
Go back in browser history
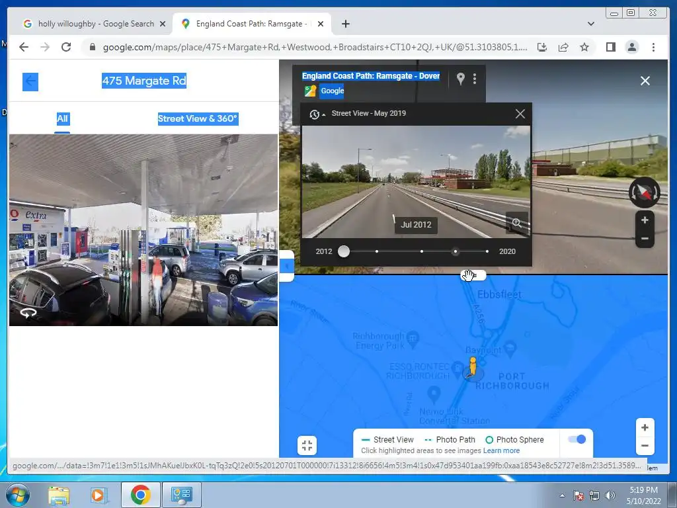click(x=24, y=47)
